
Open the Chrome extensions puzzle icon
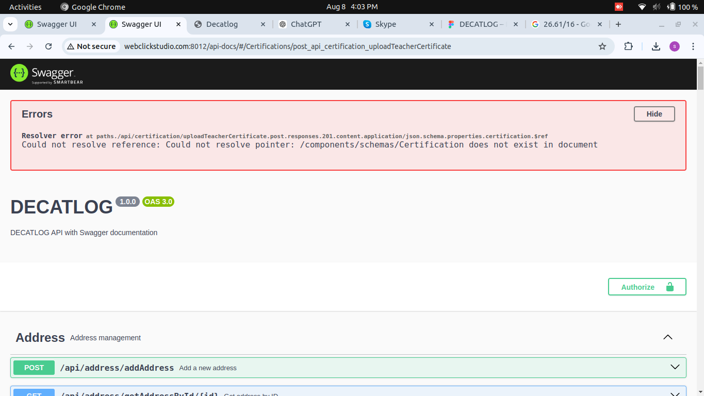(x=628, y=46)
